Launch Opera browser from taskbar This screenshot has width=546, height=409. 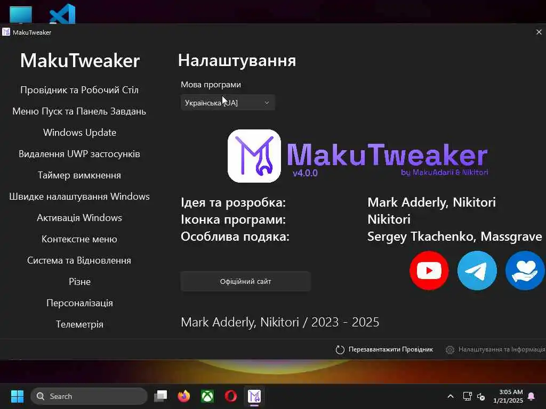(x=230, y=396)
